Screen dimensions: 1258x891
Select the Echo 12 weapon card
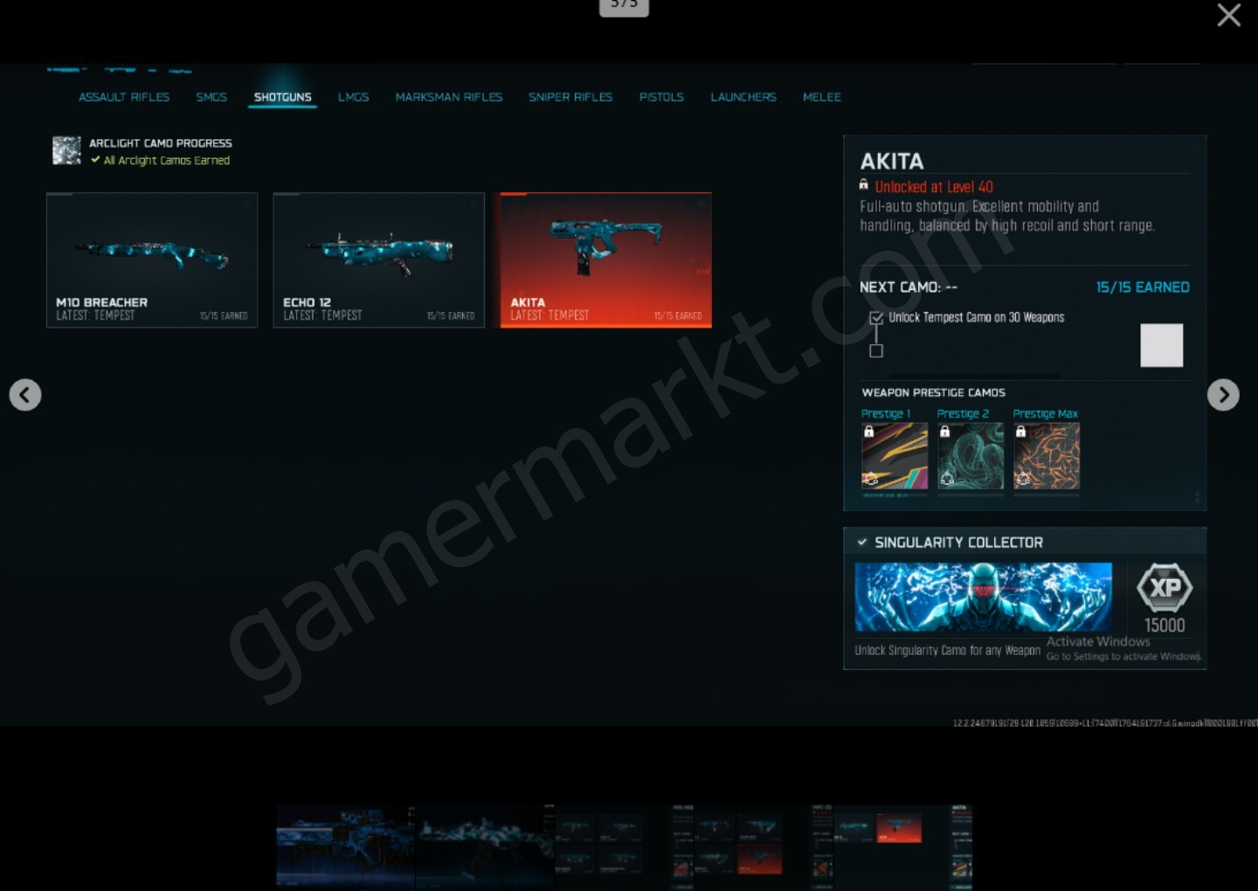[x=379, y=260]
